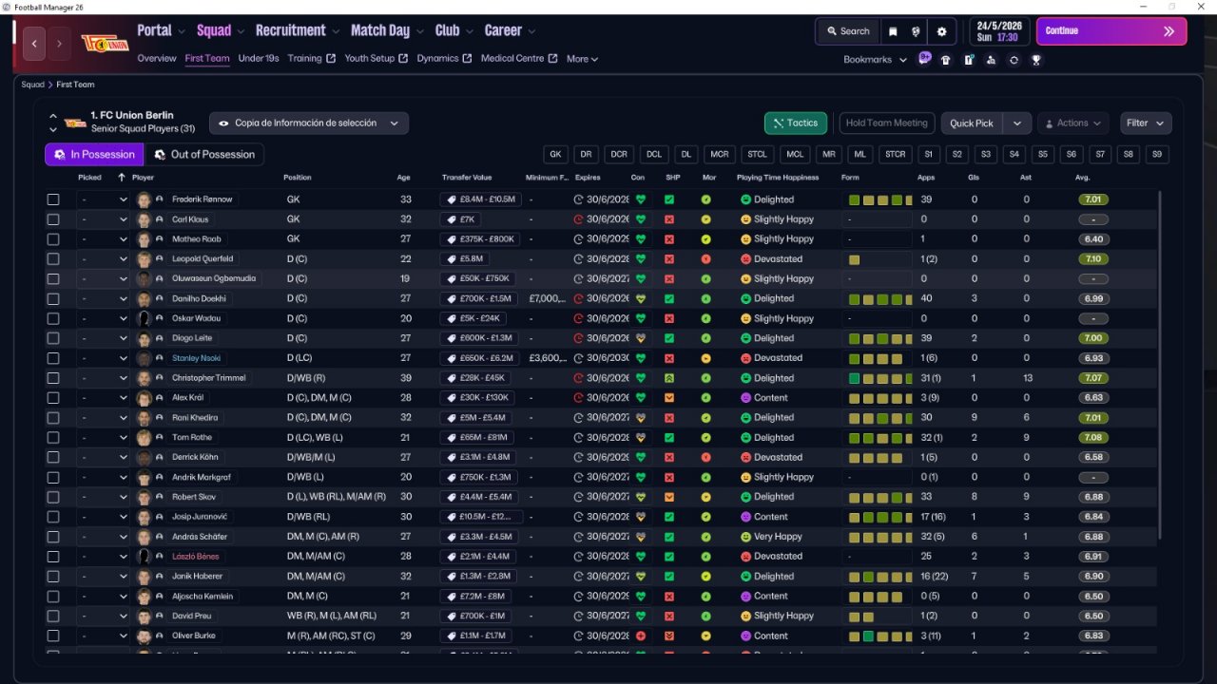Open the world globe icon in header
The height and width of the screenshot is (684, 1217).
917,31
